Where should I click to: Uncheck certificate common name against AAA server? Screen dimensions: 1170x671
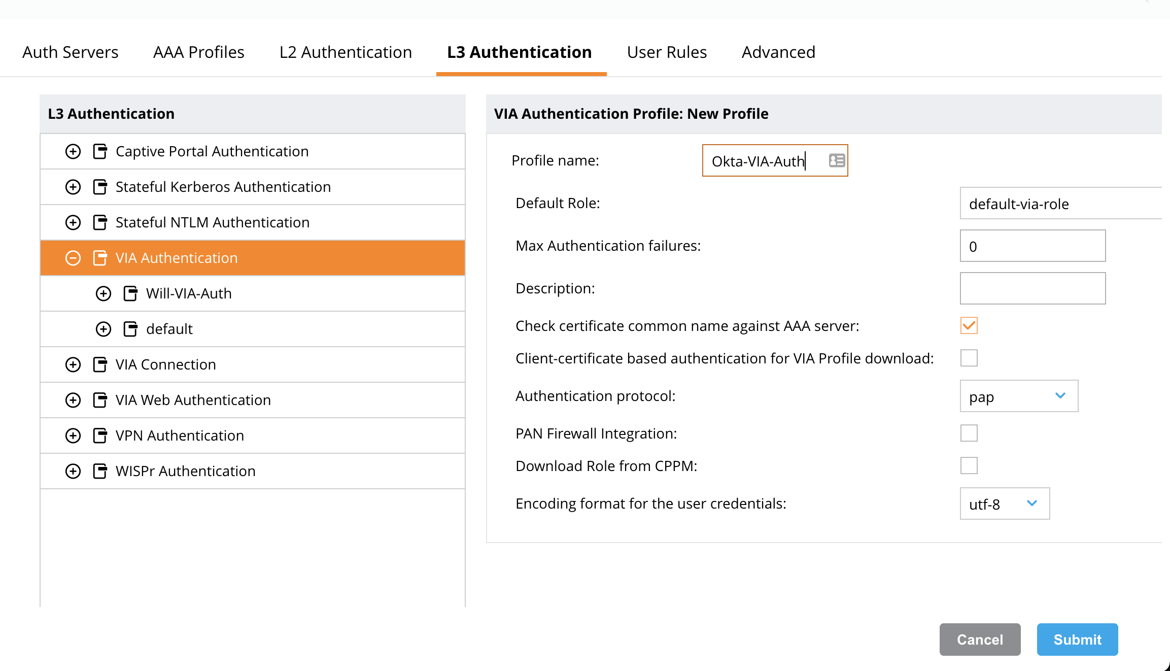pyautogui.click(x=968, y=325)
